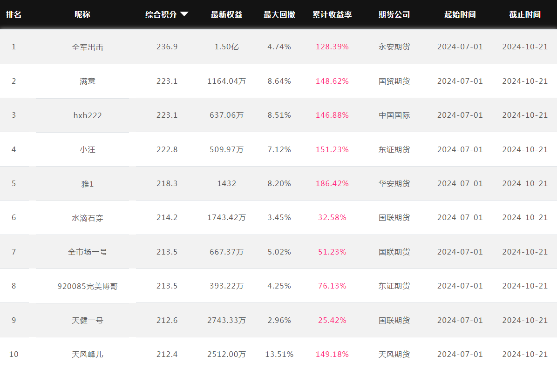
Task: Click equity value 1743.42万
Action: [x=227, y=217]
